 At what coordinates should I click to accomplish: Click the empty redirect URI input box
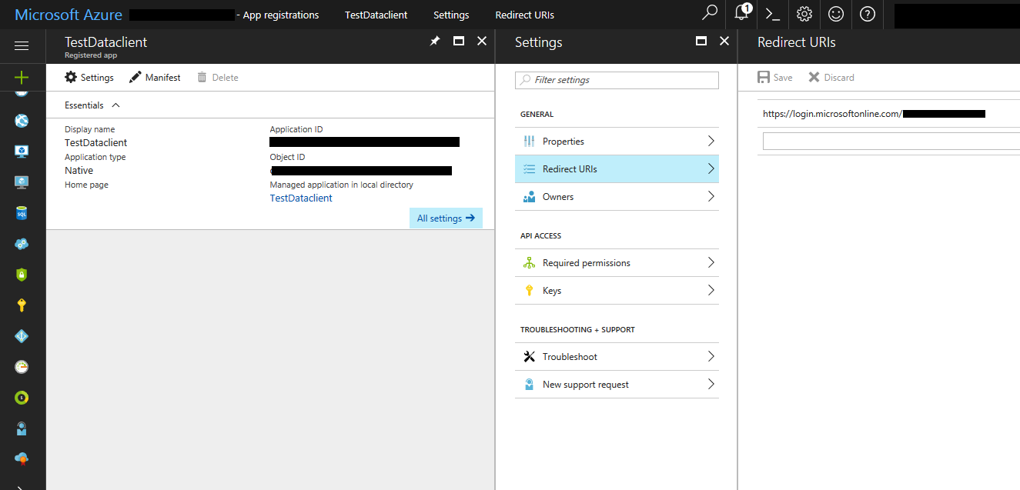891,141
